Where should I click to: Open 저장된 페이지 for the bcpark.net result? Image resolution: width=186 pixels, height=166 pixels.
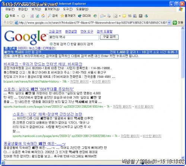79,82
